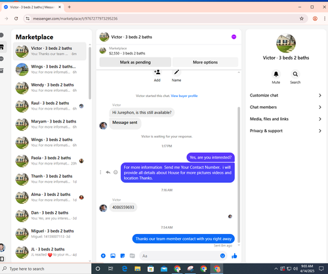Open JL - 3 beds 2 baths chat
Viewport: 328px width, 274px height.
50,252
